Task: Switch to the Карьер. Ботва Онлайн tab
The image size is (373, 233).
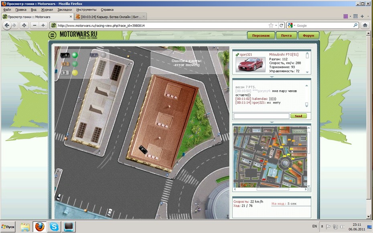Action: (x=111, y=17)
